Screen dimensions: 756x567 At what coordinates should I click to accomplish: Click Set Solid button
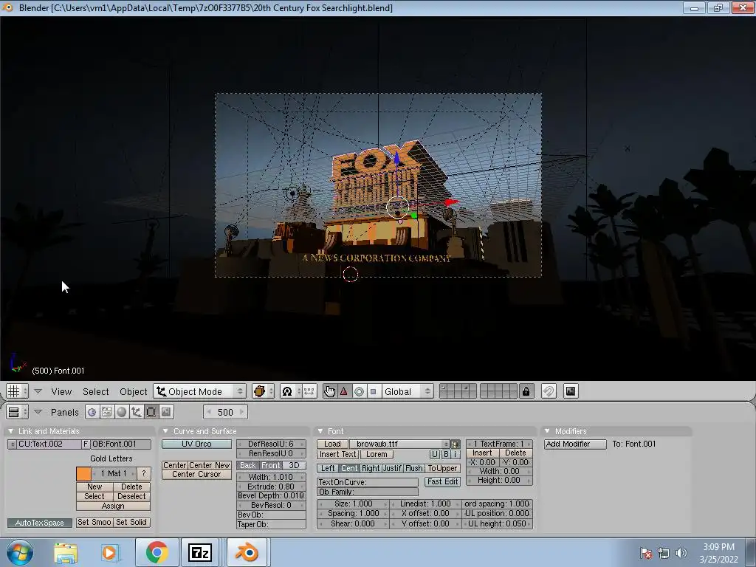131,522
